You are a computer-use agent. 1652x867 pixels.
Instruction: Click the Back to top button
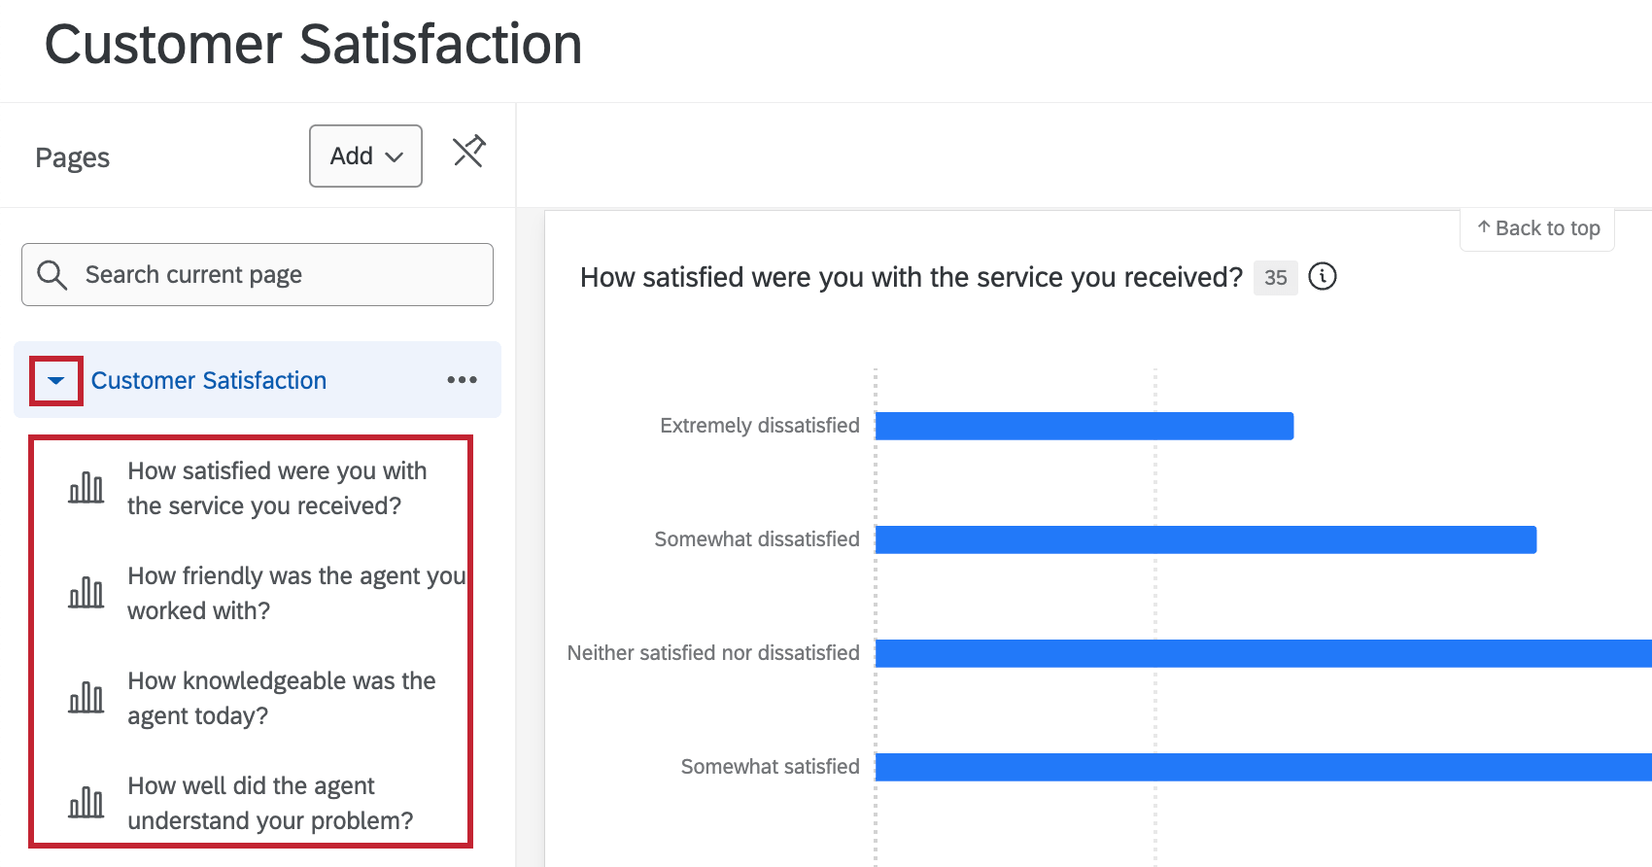[x=1537, y=228]
